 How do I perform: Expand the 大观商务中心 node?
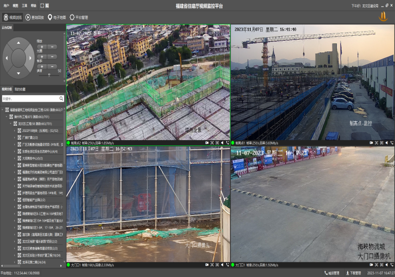pos(15,158)
